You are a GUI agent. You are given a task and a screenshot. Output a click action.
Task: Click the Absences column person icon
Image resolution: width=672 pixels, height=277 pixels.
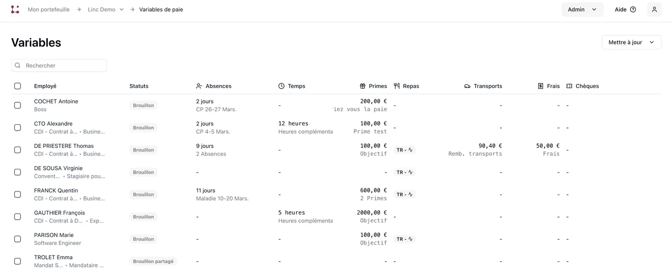point(199,86)
